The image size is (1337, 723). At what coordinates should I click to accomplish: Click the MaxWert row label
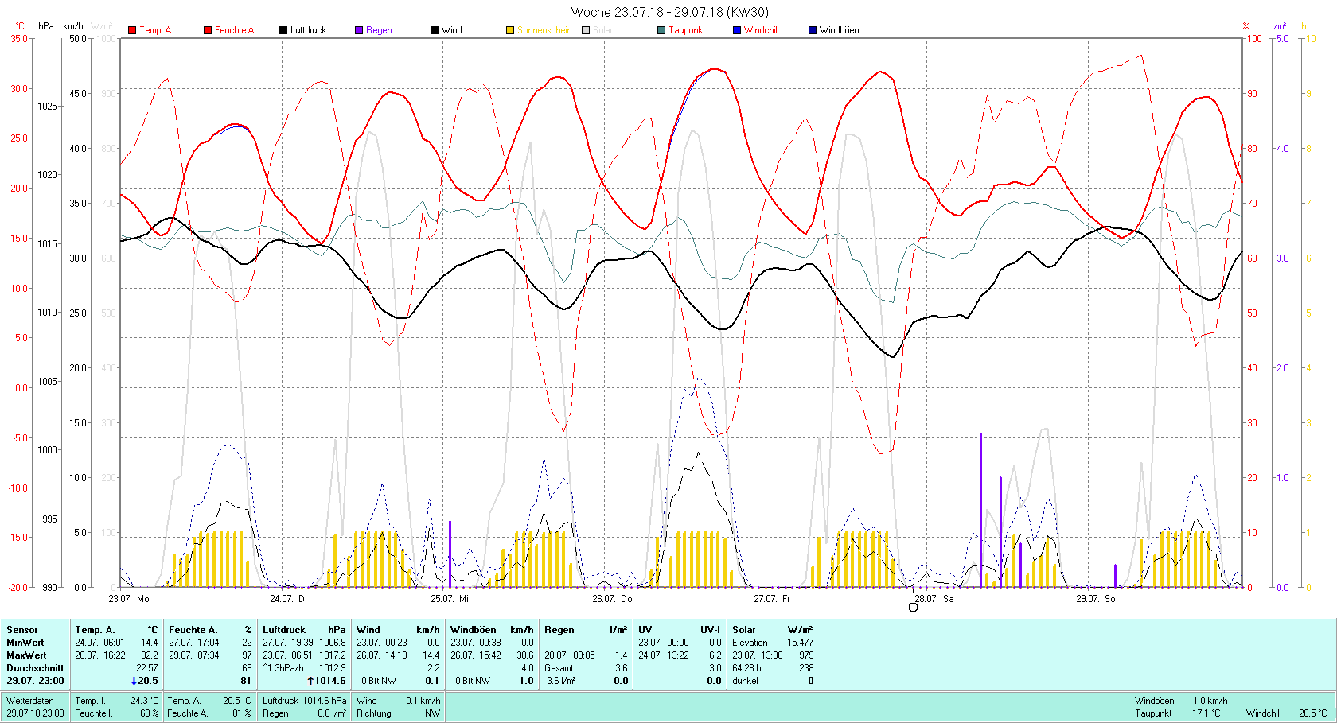(26, 655)
